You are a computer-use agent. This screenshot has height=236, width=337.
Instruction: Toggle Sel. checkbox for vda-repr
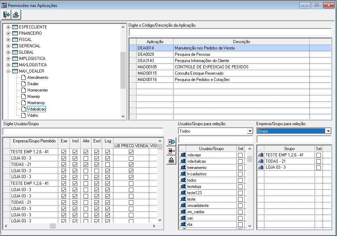coord(240,155)
